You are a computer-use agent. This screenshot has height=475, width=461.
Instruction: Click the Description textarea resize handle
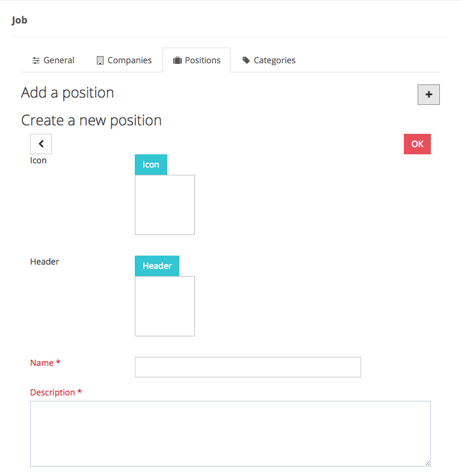click(x=427, y=463)
